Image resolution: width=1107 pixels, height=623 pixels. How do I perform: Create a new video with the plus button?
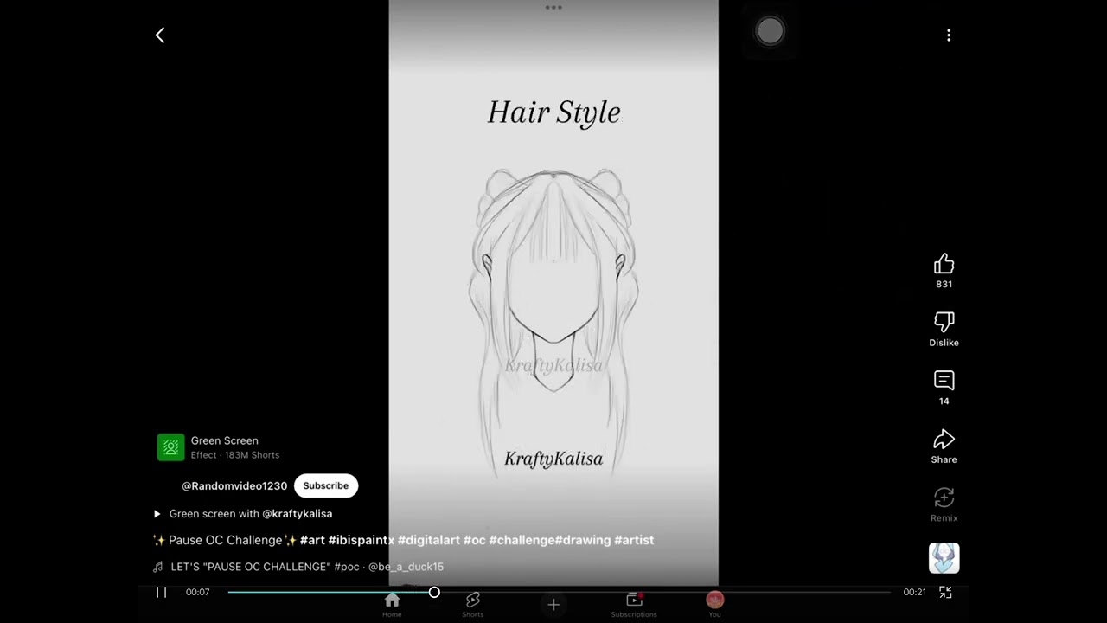(x=553, y=605)
